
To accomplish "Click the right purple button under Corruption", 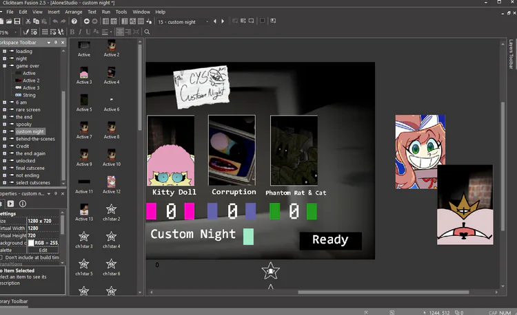I will click(251, 211).
